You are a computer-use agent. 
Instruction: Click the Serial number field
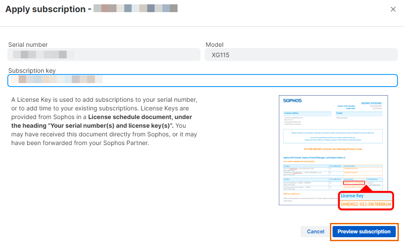(x=103, y=55)
